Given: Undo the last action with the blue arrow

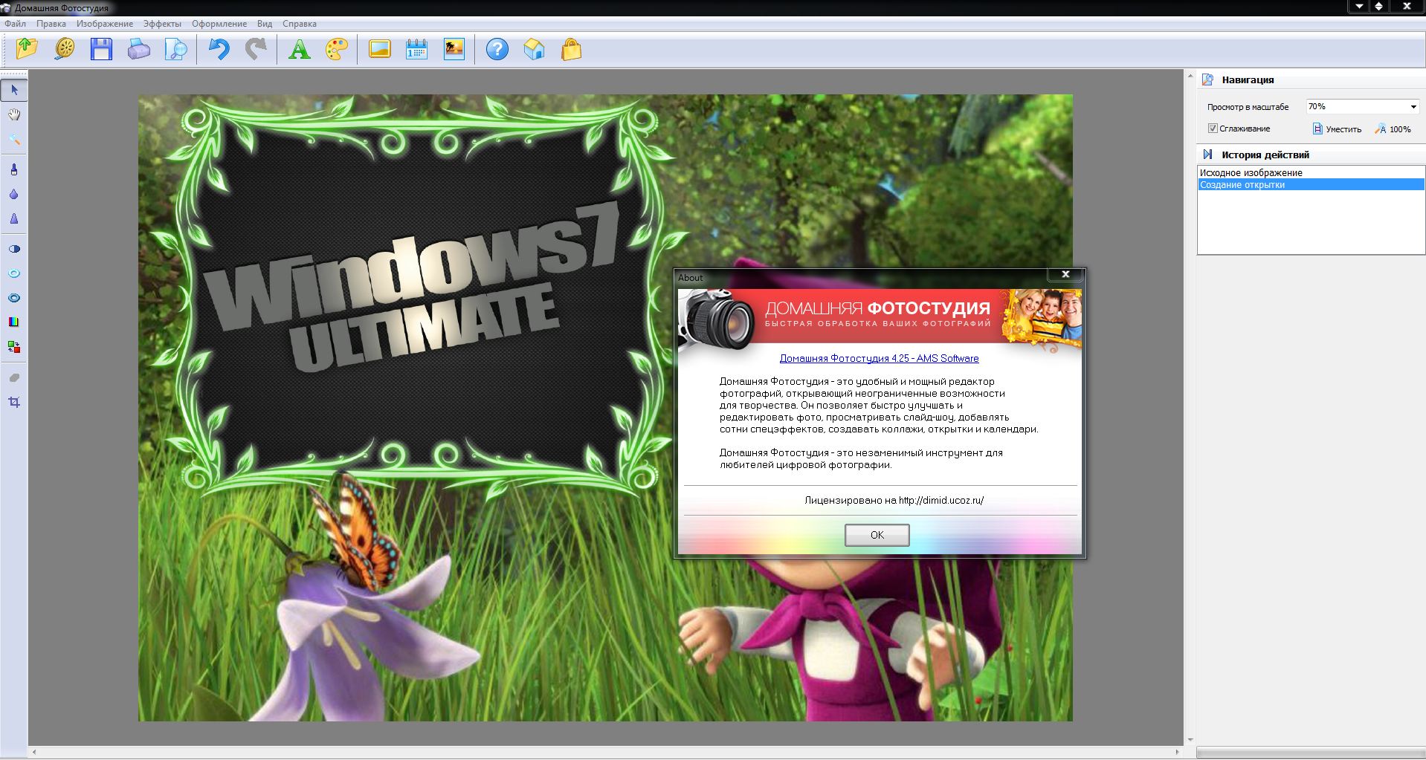Looking at the screenshot, I should [x=219, y=49].
